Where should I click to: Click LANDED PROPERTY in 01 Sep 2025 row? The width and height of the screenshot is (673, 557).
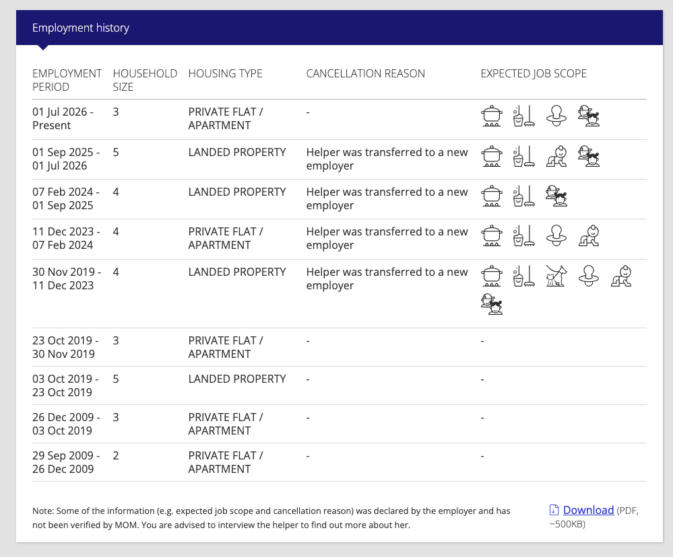coord(237,153)
